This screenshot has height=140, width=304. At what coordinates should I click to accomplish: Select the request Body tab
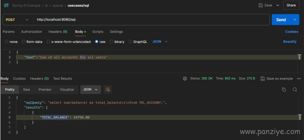point(80,32)
